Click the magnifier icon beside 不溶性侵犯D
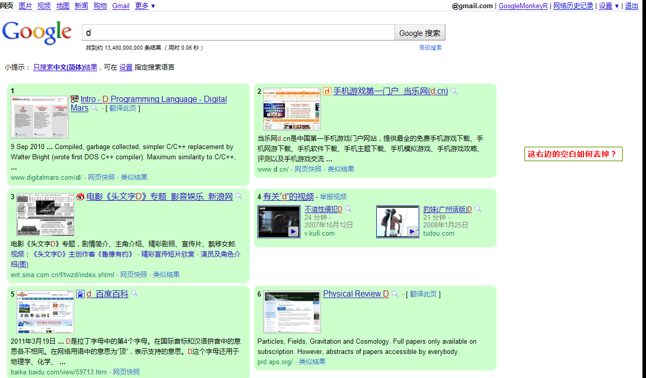This screenshot has width=646, height=378. tap(348, 209)
